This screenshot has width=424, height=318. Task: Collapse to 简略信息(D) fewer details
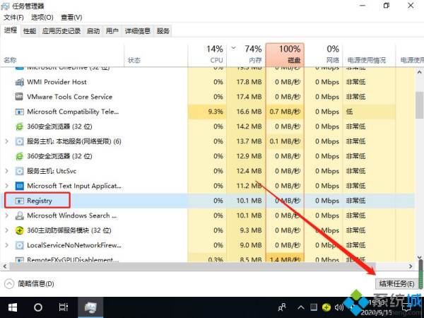(x=29, y=283)
